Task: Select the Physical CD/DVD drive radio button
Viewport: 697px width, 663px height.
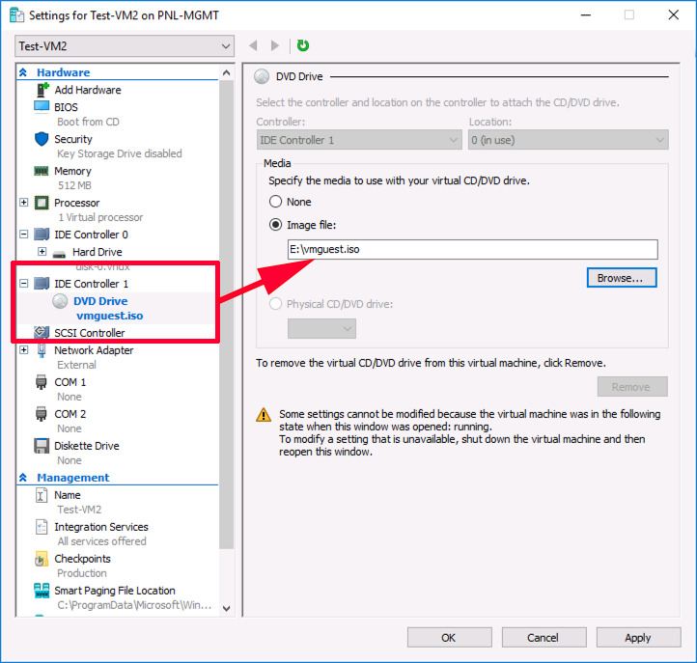Action: tap(275, 304)
